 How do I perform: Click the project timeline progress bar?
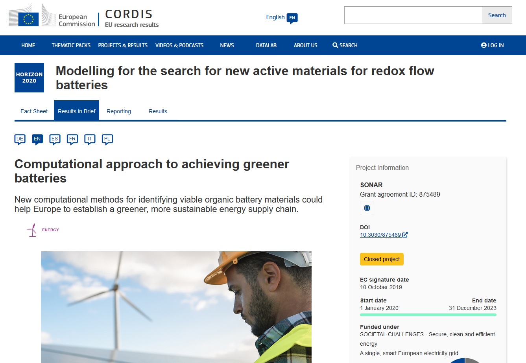(428, 315)
